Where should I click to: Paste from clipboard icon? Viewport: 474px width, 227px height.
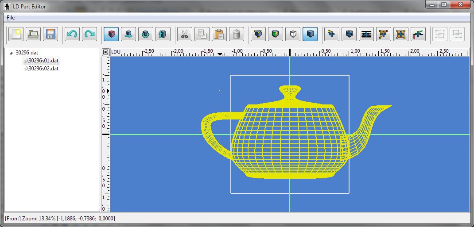(x=219, y=34)
